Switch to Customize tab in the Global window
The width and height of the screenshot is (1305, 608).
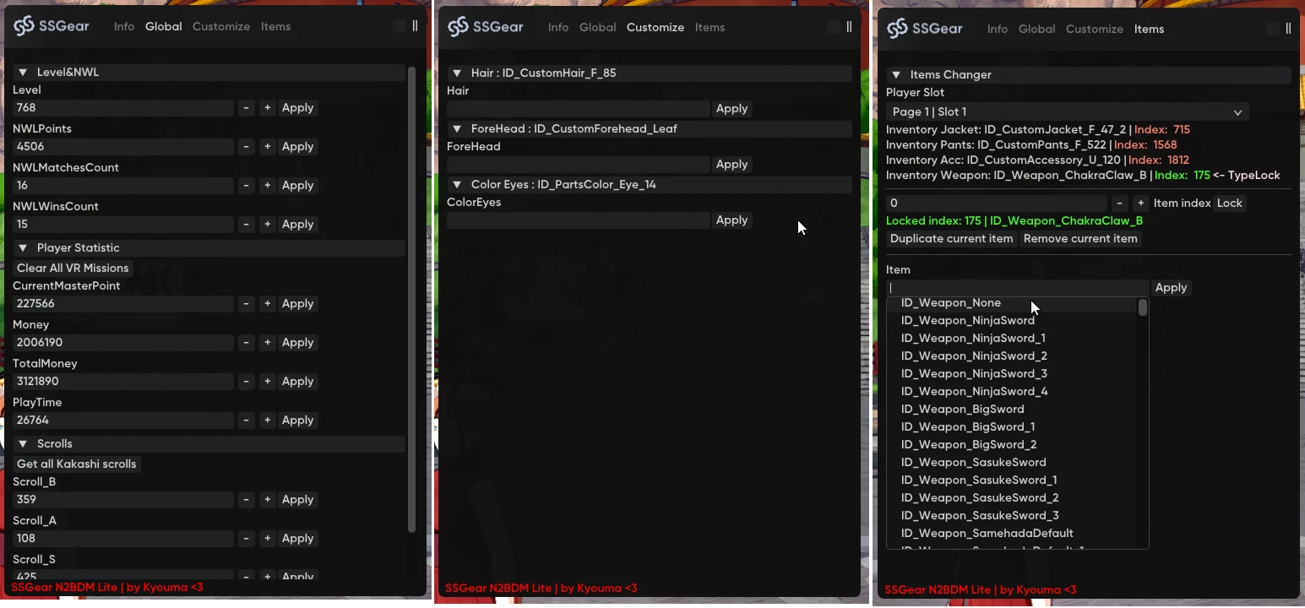[221, 26]
